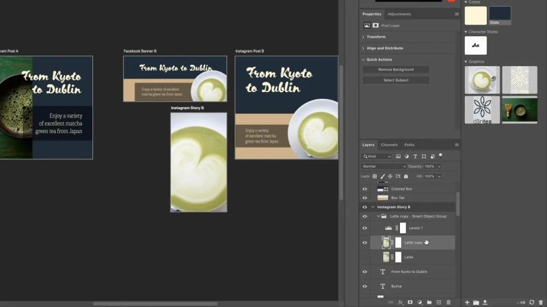The image size is (547, 307).
Task: Create new library group folder icon
Action: pyautogui.click(x=476, y=302)
